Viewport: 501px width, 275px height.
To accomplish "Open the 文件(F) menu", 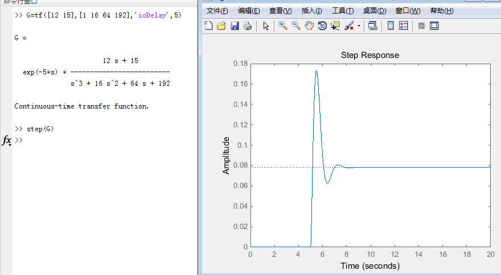I will [x=217, y=11].
